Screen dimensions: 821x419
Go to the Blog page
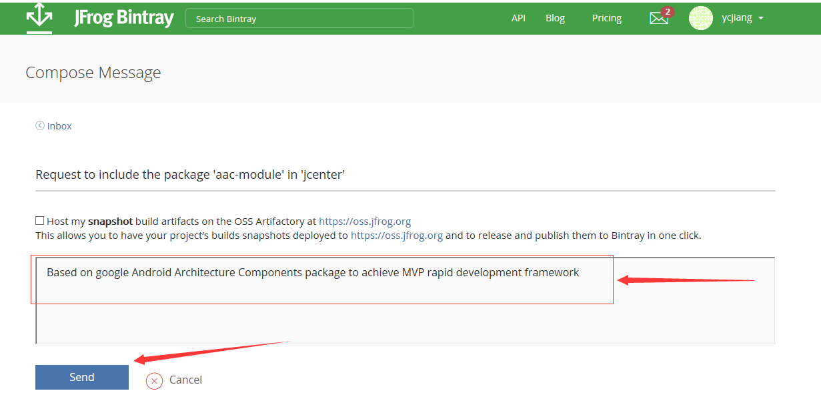(x=555, y=18)
